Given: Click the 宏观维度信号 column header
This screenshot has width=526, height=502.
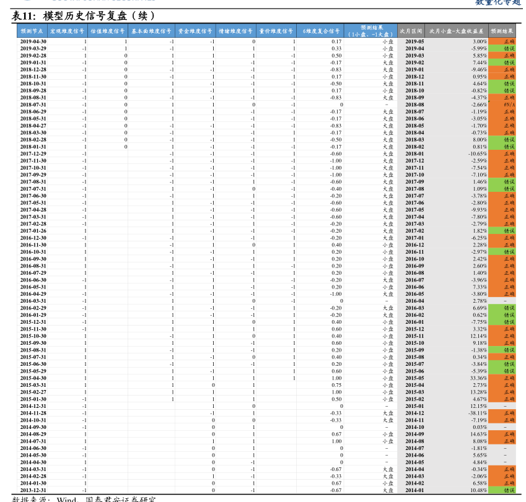Looking at the screenshot, I should pyautogui.click(x=67, y=30).
